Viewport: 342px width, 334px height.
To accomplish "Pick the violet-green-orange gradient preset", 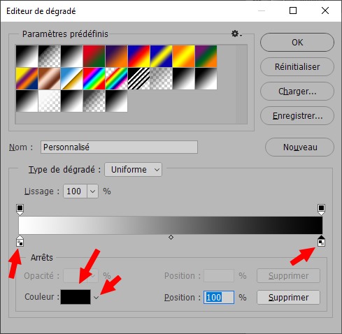I will (206, 57).
